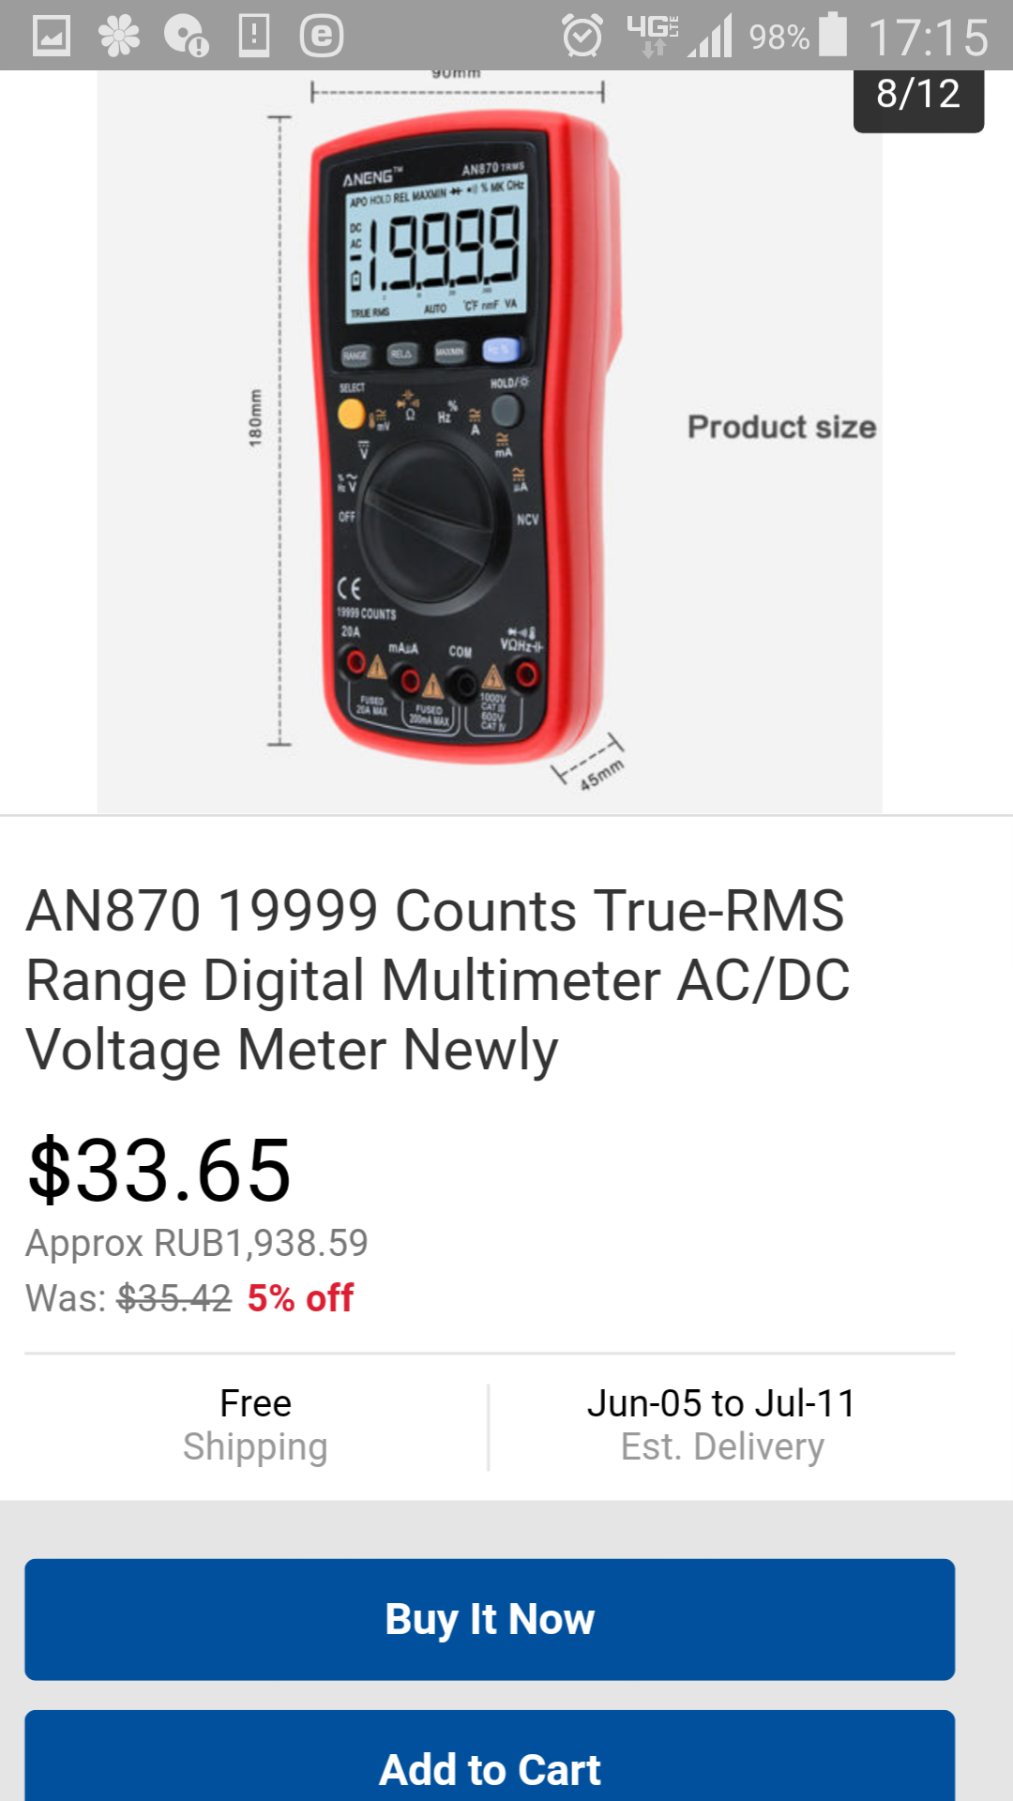This screenshot has width=1013, height=1801.
Task: Tap the crossed-out $35.42 original price
Action: [x=174, y=1298]
